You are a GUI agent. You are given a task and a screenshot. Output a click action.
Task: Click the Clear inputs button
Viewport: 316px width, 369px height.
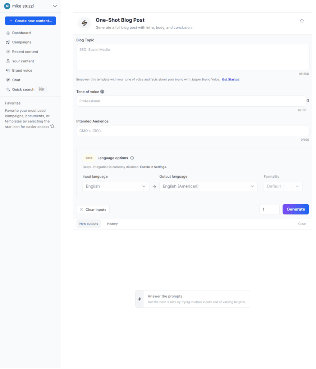(x=93, y=210)
